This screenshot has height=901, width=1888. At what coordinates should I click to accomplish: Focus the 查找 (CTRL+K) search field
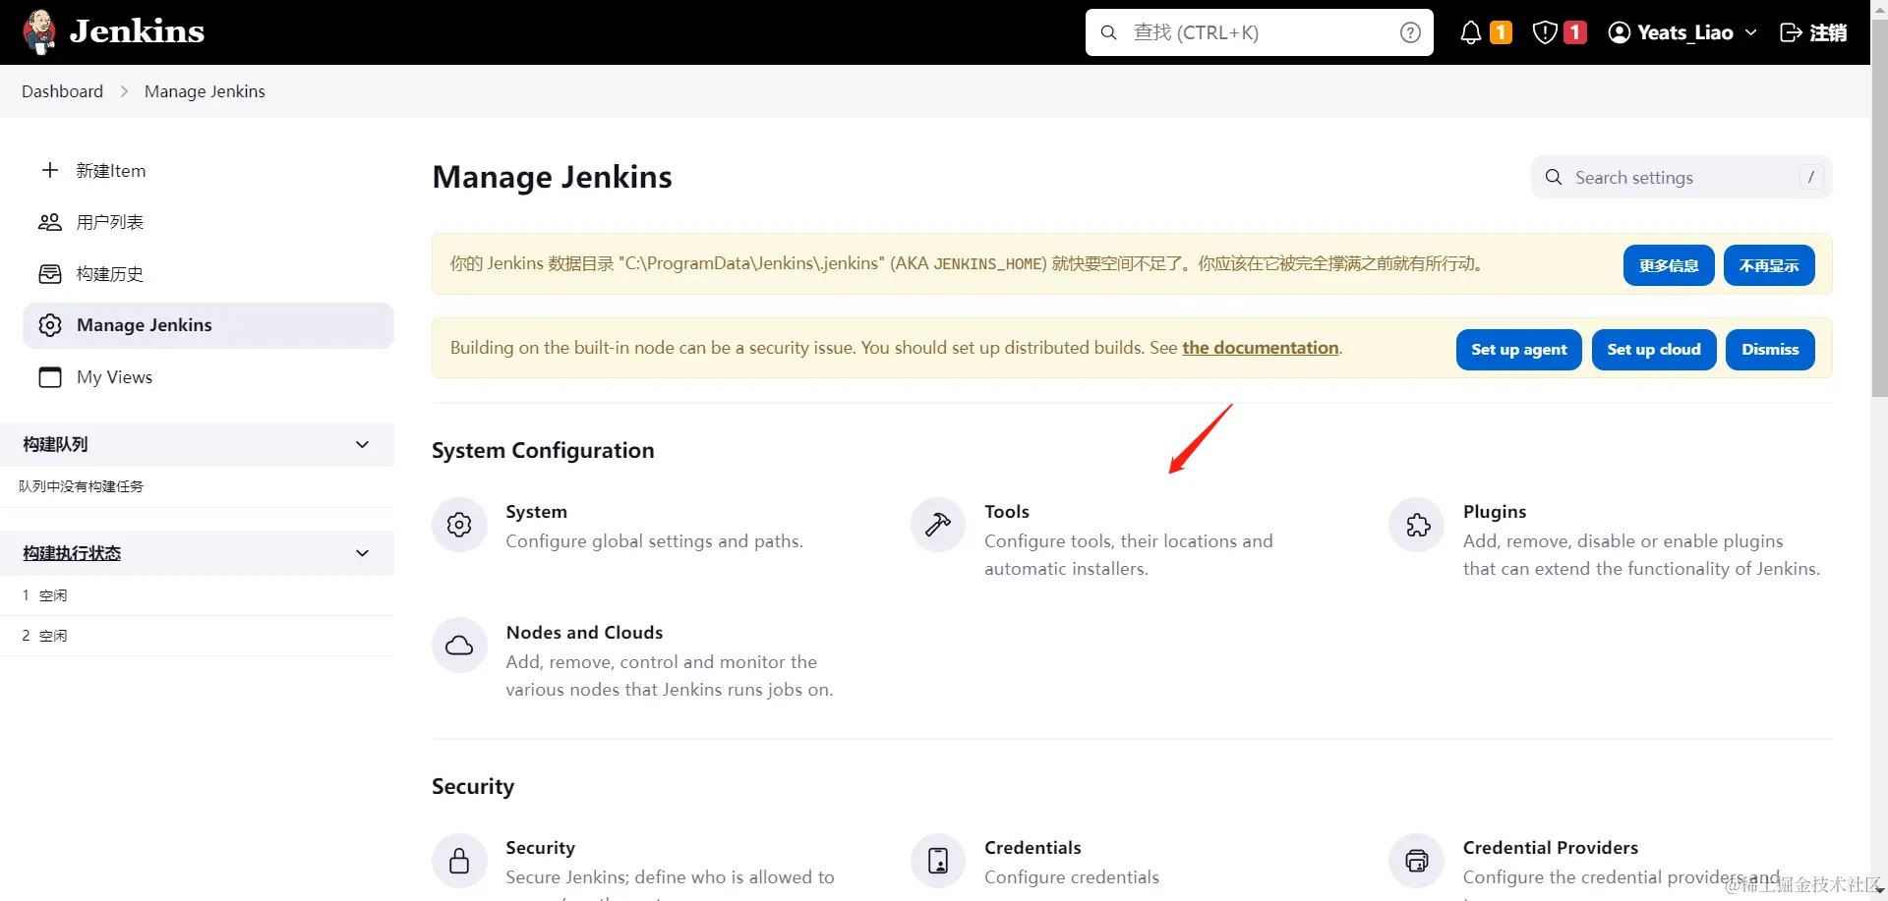(1260, 32)
